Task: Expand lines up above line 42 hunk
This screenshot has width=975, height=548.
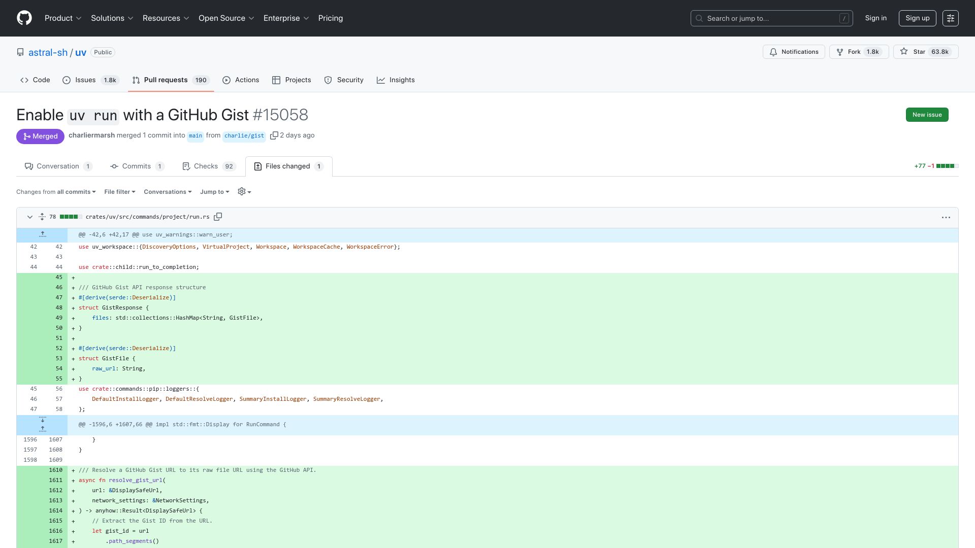Action: 43,234
